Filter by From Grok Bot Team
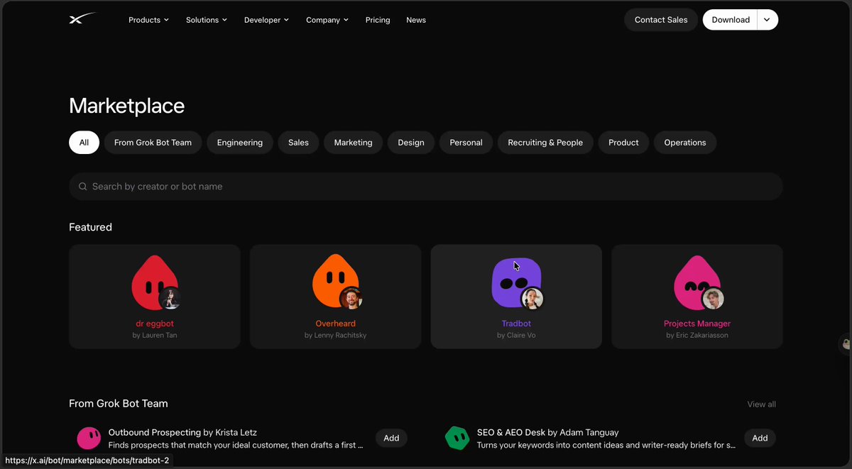 click(x=153, y=143)
